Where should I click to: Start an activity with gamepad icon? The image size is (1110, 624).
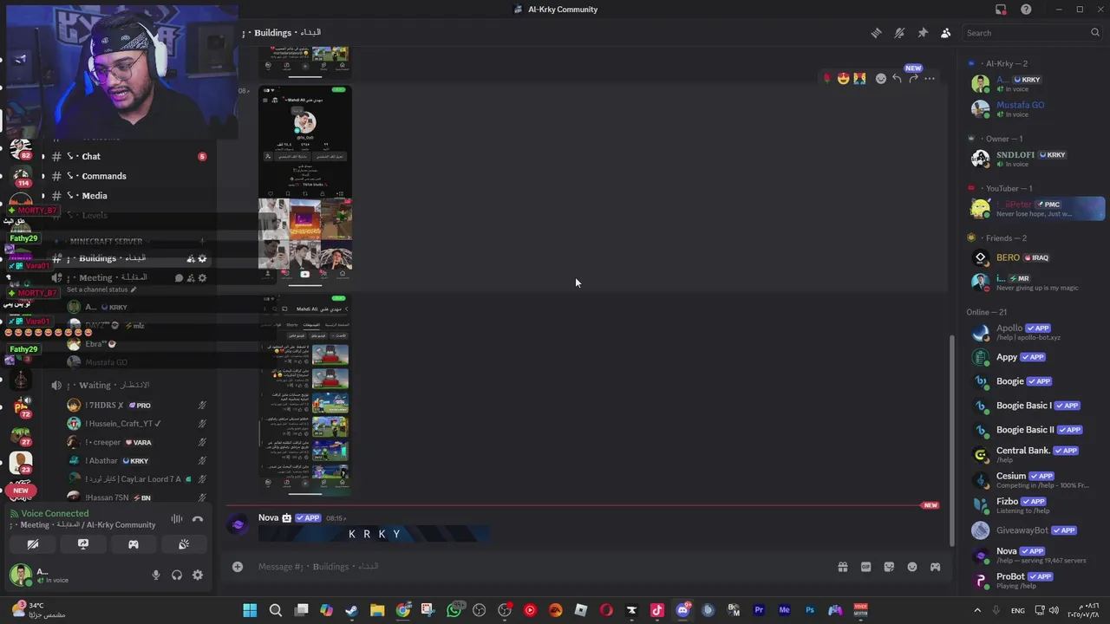134,544
